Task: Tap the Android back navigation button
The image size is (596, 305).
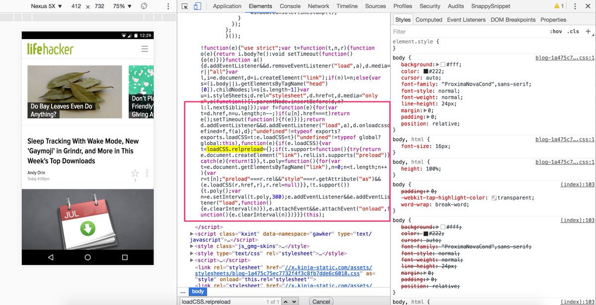Action: (x=51, y=257)
